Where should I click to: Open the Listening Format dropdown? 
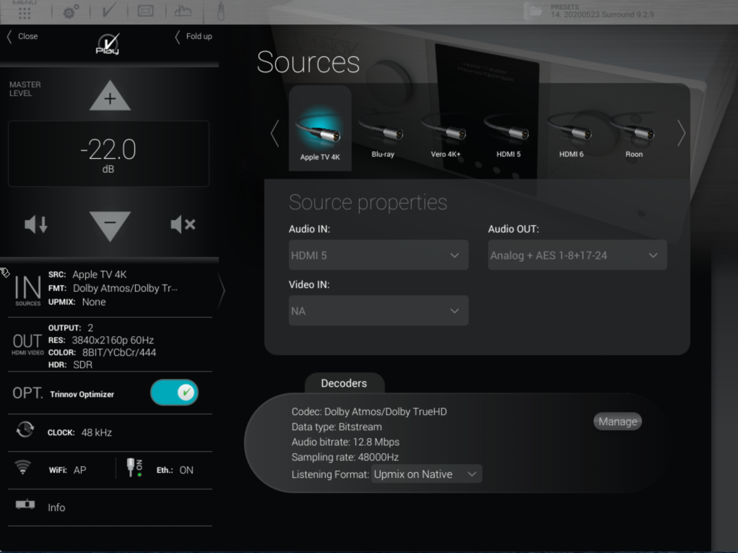click(426, 474)
